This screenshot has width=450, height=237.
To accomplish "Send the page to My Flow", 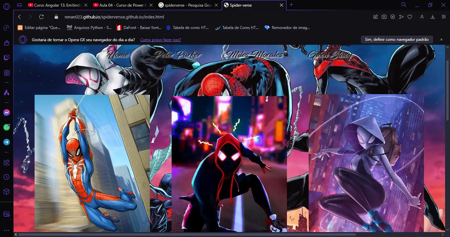I will pos(401,17).
